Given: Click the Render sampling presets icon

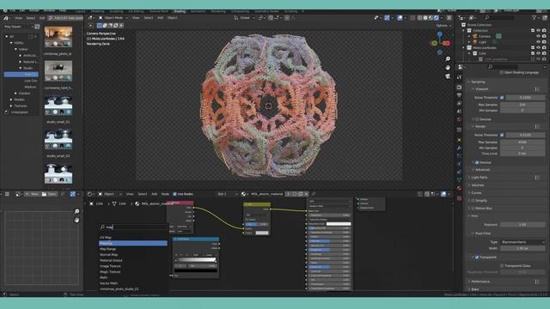Looking at the screenshot, I should point(537,126).
